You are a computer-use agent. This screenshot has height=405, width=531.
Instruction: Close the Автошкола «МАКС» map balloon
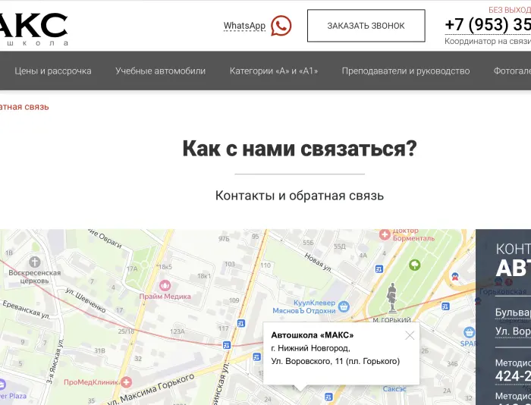tap(410, 335)
